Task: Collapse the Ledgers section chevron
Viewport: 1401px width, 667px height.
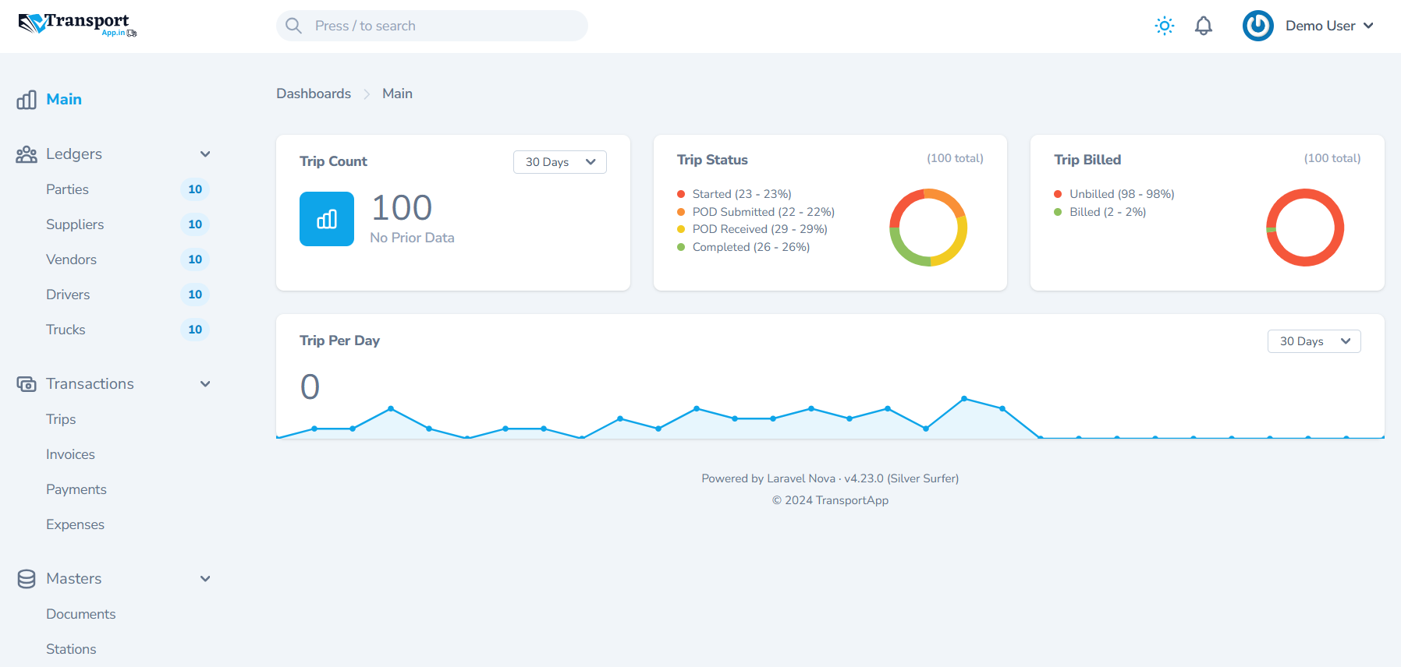Action: point(205,154)
